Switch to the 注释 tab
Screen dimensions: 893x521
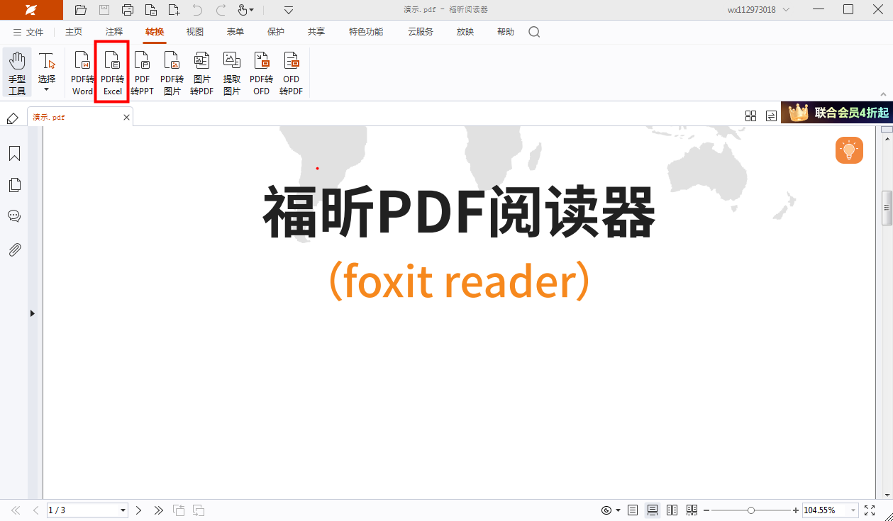[114, 32]
